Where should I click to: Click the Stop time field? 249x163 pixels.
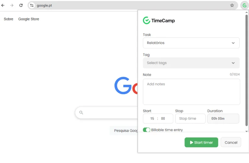[x=190, y=119]
